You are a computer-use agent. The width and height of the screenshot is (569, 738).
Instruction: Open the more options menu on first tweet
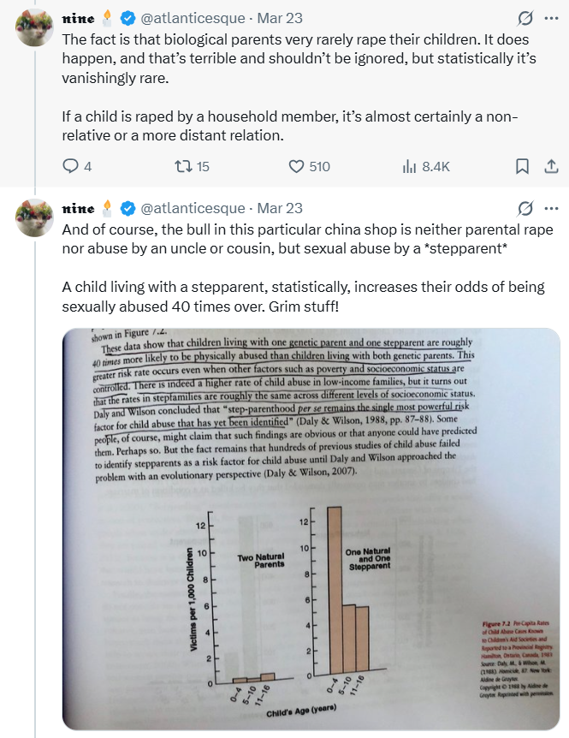tap(551, 18)
